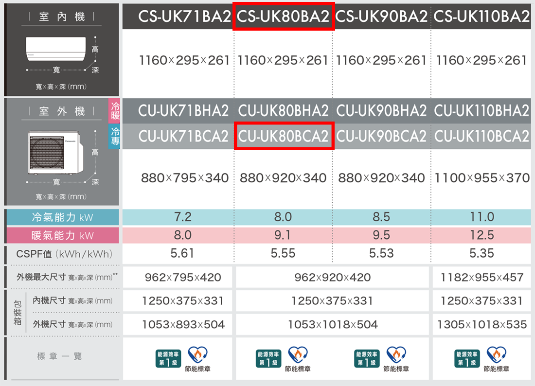
Task: Click outdoor size 880×920×340 under CU-UK90BCA2
Action: point(381,177)
